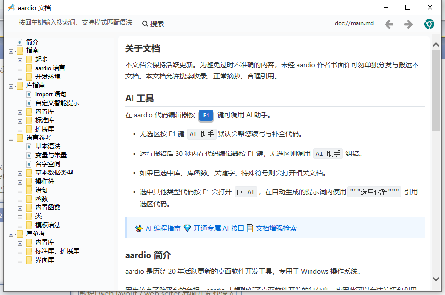445x295 pixels.
Task: Click the 基本语法 document icon
Action: coord(29,147)
